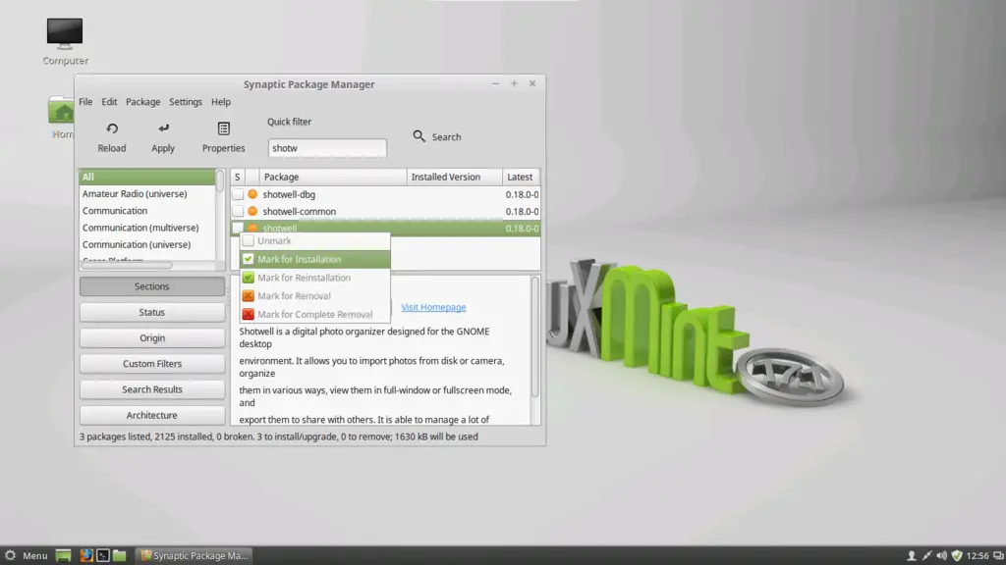Click the Status filter button

pos(152,312)
